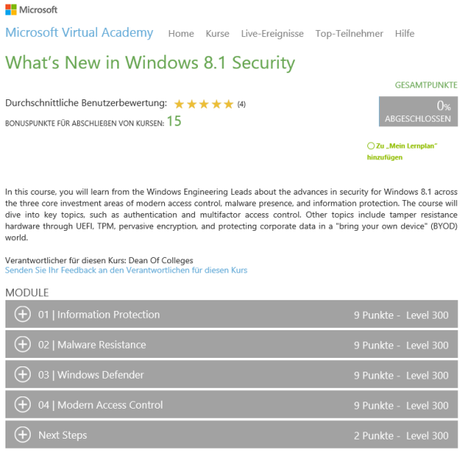Expand the Windows Defender module plus icon

tap(22, 375)
